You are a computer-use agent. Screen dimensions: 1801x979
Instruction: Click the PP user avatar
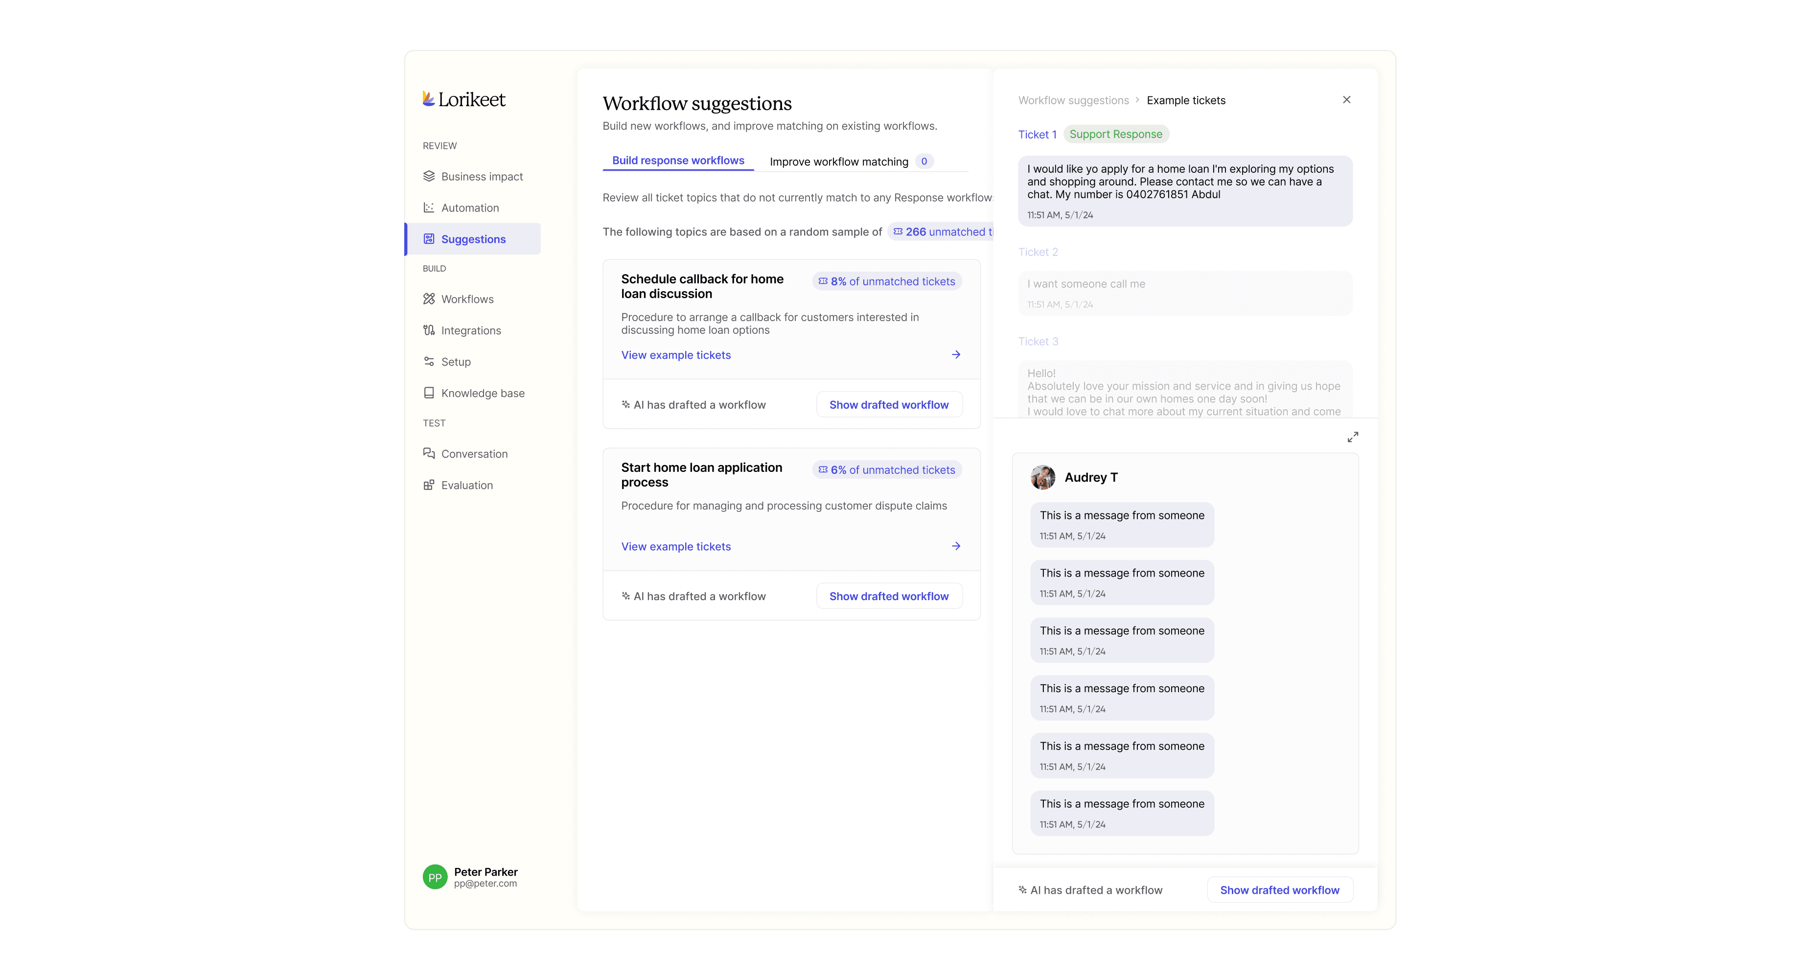[x=435, y=877]
